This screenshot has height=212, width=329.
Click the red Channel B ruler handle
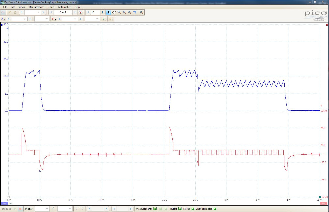click(x=328, y=25)
